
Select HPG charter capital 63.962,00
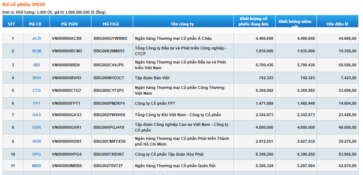347,154
